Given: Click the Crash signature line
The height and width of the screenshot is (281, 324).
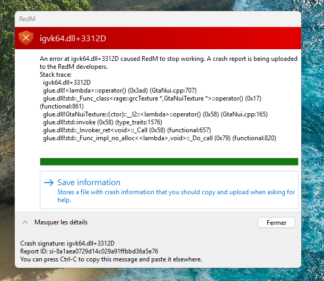Looking at the screenshot, I should coord(67,243).
